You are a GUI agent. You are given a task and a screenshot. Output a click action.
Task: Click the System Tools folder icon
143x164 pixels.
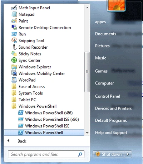[14, 93]
